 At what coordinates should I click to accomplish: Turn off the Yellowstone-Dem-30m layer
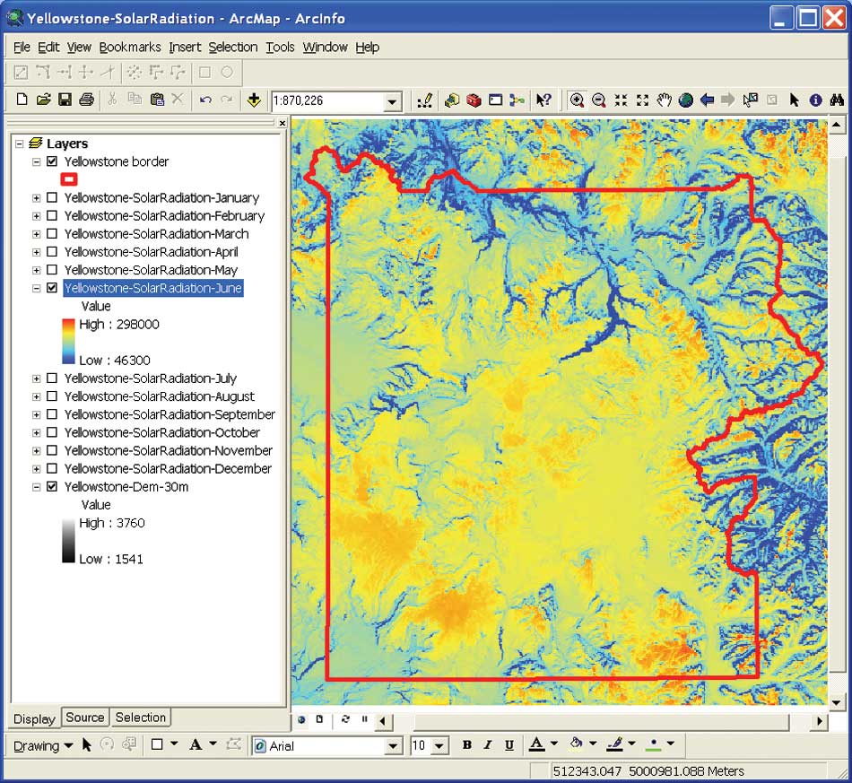[x=52, y=487]
